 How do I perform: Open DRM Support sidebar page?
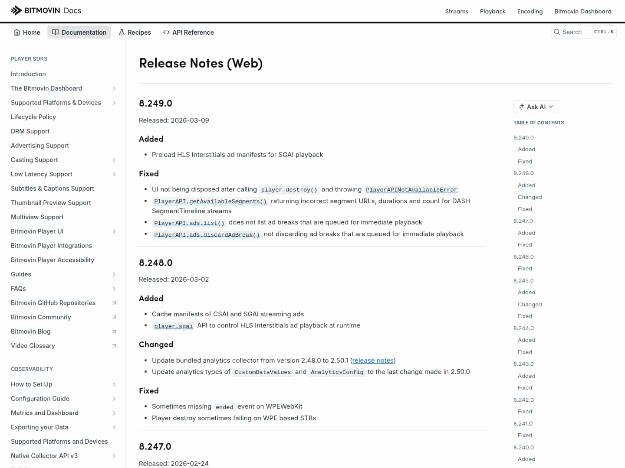pyautogui.click(x=30, y=131)
